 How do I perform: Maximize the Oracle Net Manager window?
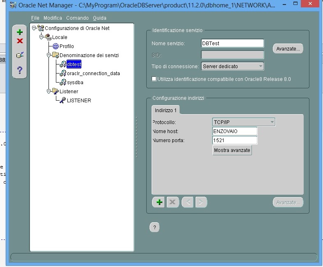point(295,4)
